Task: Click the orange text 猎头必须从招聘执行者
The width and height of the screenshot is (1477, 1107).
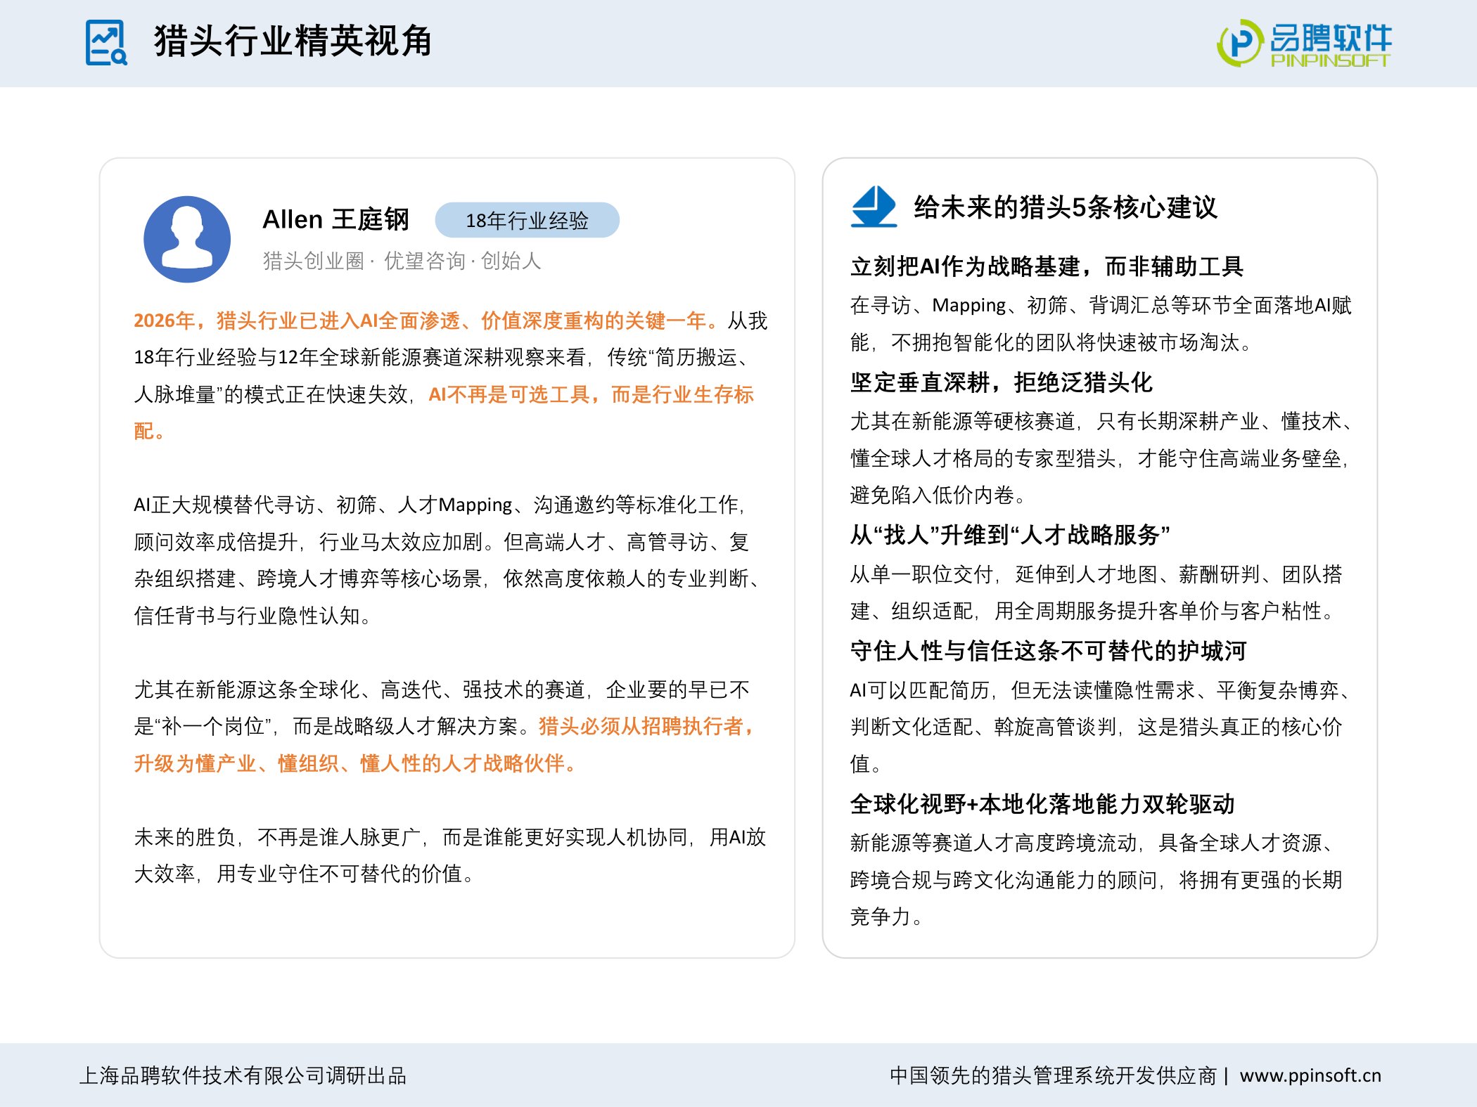Action: (x=646, y=726)
